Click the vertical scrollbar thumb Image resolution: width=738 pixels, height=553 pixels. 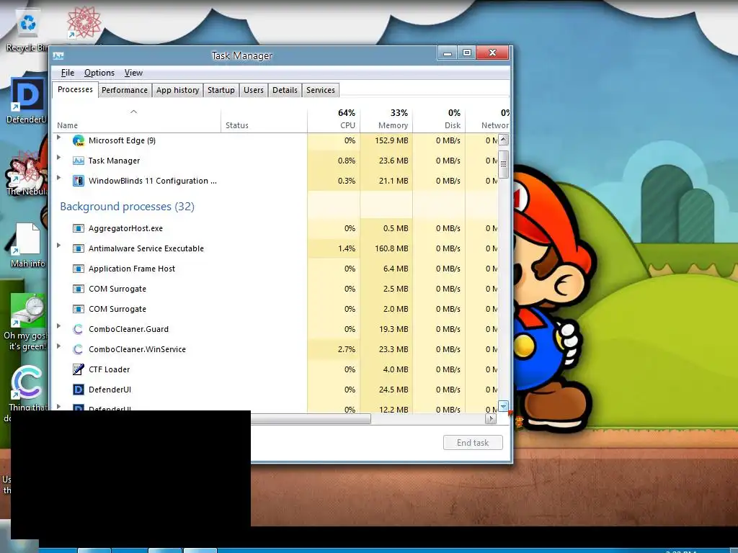[x=503, y=164]
